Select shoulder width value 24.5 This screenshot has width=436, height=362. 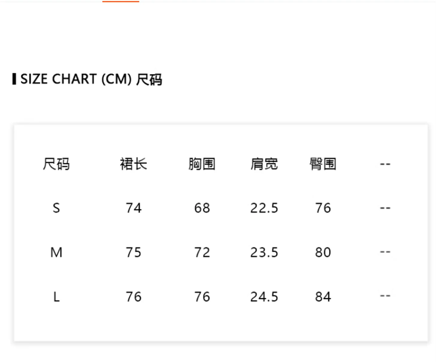pyautogui.click(x=264, y=297)
